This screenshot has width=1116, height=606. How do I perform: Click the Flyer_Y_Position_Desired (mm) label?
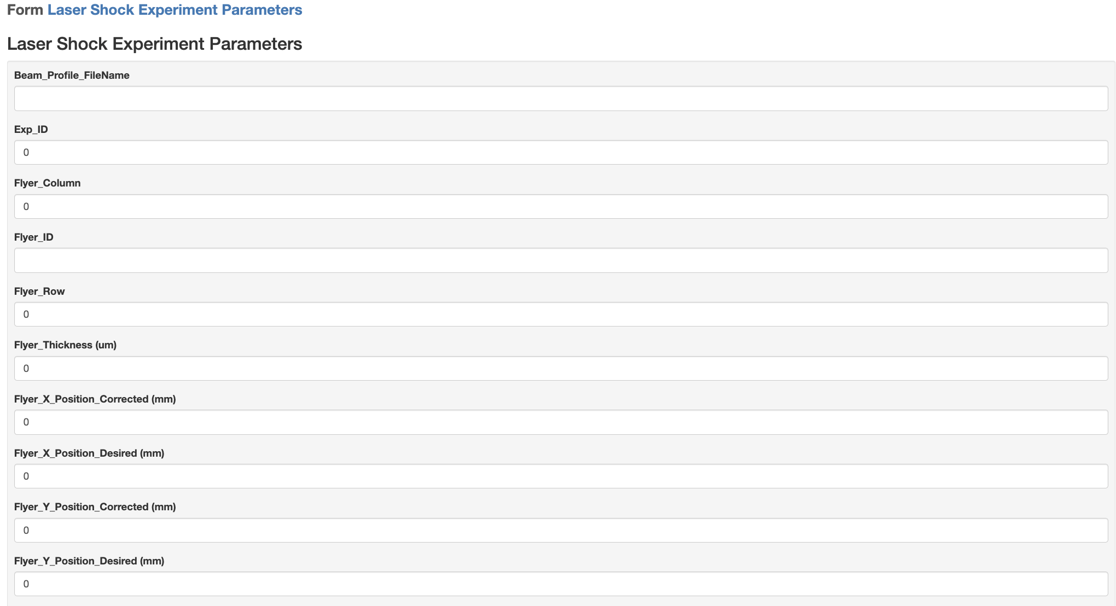(89, 561)
